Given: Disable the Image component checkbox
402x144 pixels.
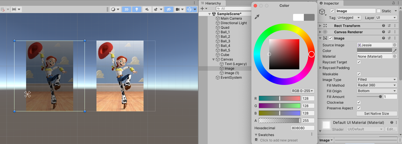Looking at the screenshot, I should [x=331, y=38].
